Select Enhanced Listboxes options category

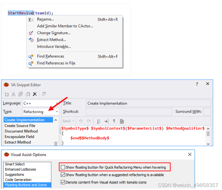click(x=27, y=169)
